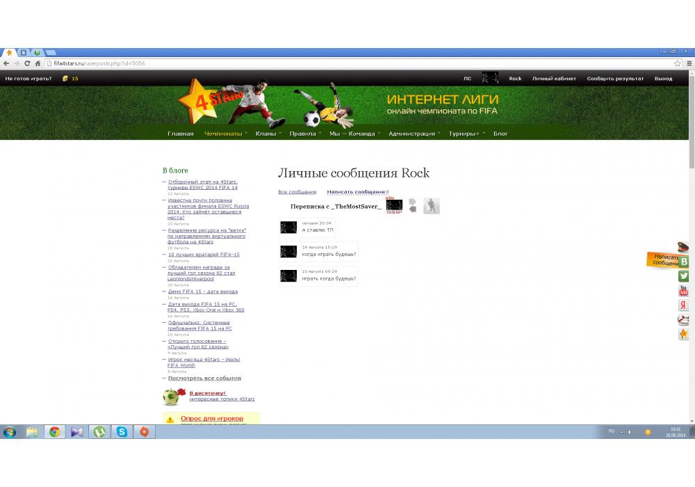Open 'ЛС' private messages in the top bar

467,79
